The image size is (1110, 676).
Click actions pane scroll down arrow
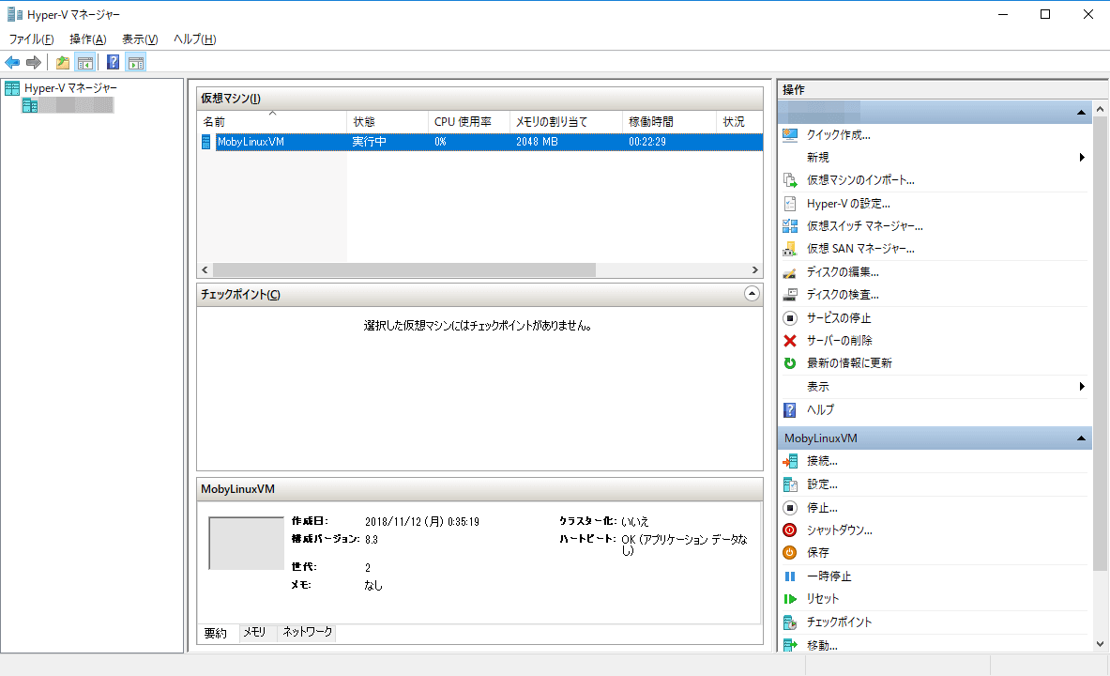pos(1100,644)
